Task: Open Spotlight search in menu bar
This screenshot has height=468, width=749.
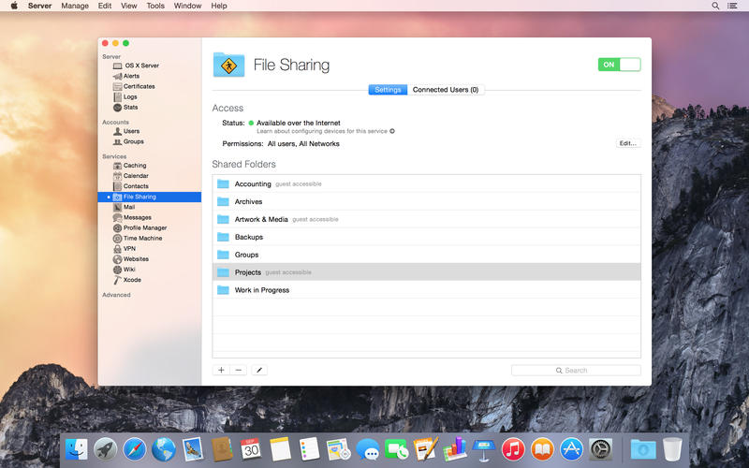Action: 716,6
